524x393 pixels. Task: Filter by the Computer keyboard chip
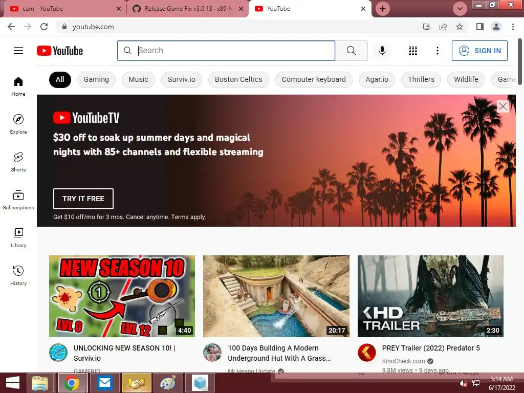click(x=314, y=79)
